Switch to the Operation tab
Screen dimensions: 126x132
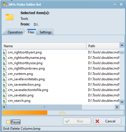pos(15,32)
